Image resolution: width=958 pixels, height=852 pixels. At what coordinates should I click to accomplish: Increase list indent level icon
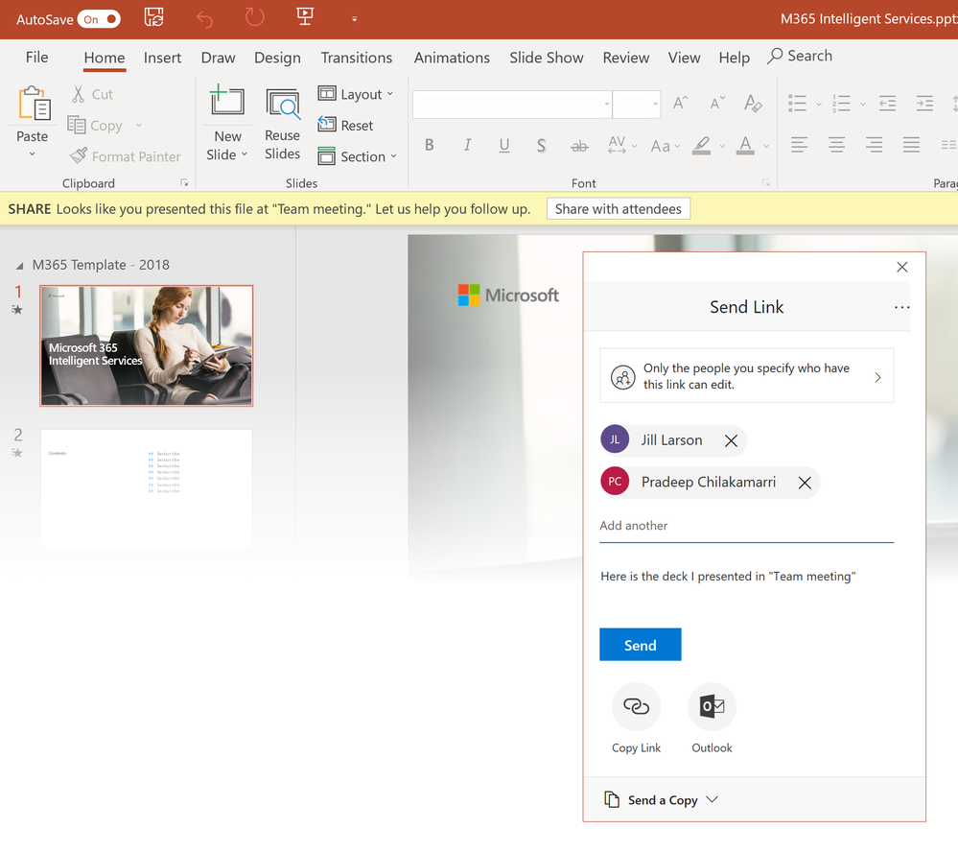point(924,104)
